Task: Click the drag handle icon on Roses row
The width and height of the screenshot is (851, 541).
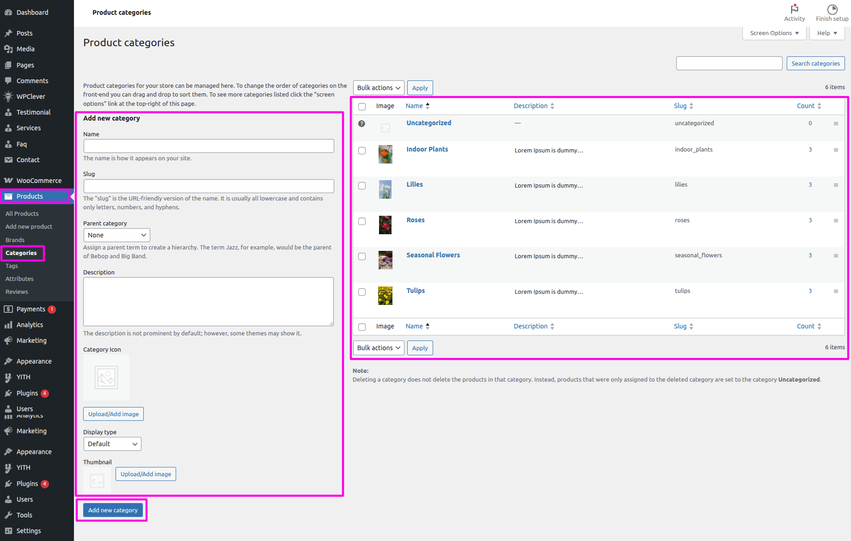Action: pos(836,220)
